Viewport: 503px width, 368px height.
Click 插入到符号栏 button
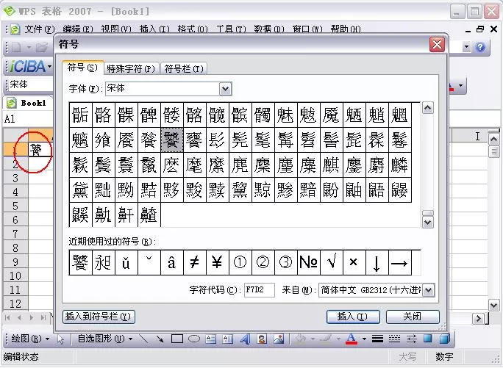[99, 317]
